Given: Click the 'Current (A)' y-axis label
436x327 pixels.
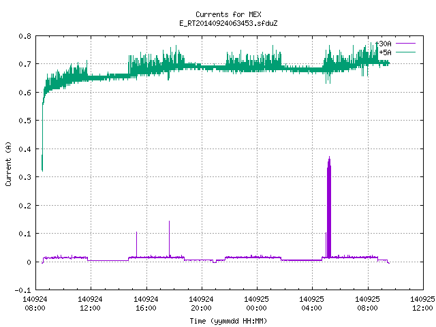Looking at the screenshot, I should (8, 163).
